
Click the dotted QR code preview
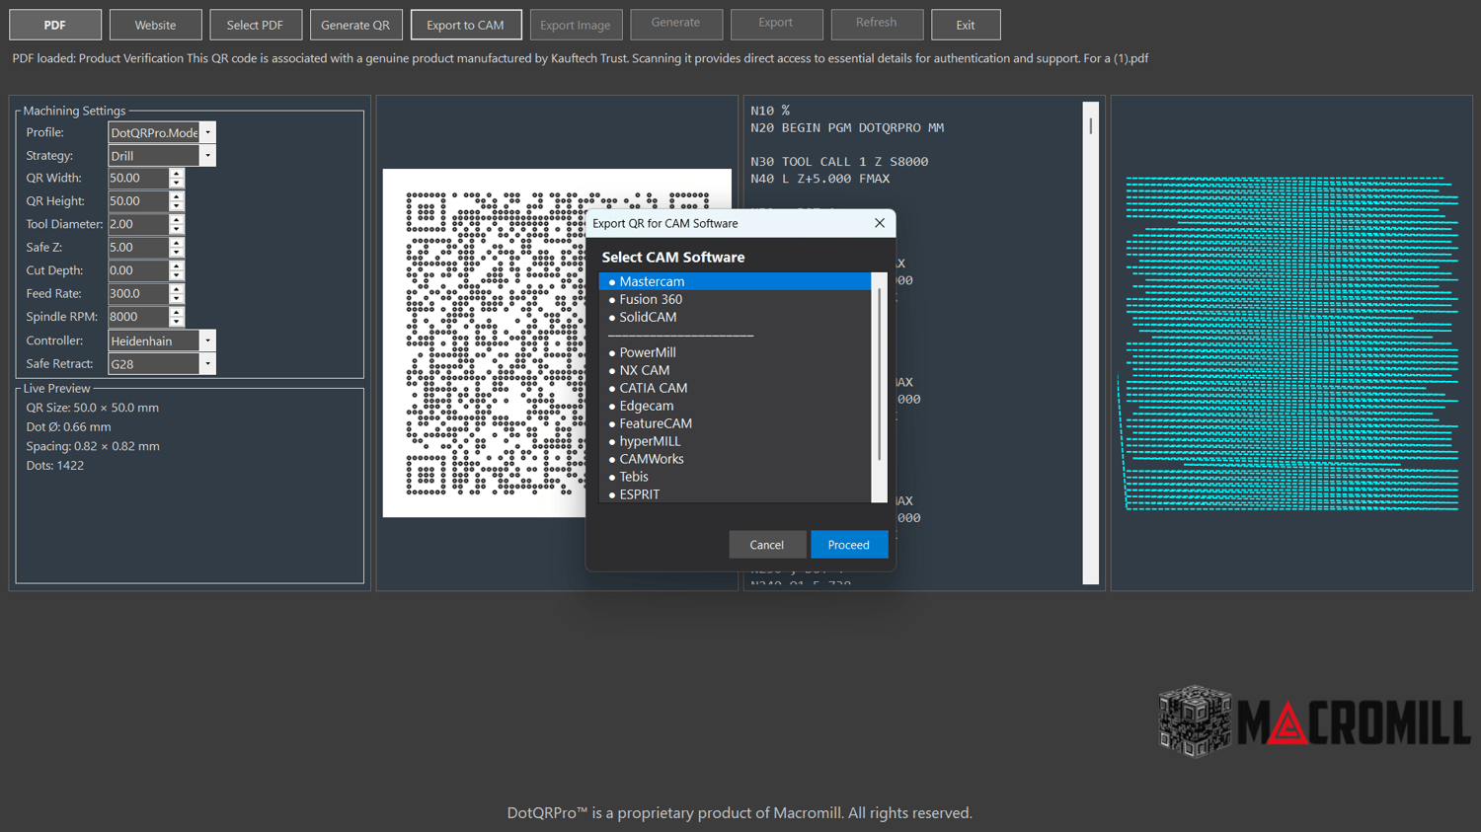click(x=557, y=343)
